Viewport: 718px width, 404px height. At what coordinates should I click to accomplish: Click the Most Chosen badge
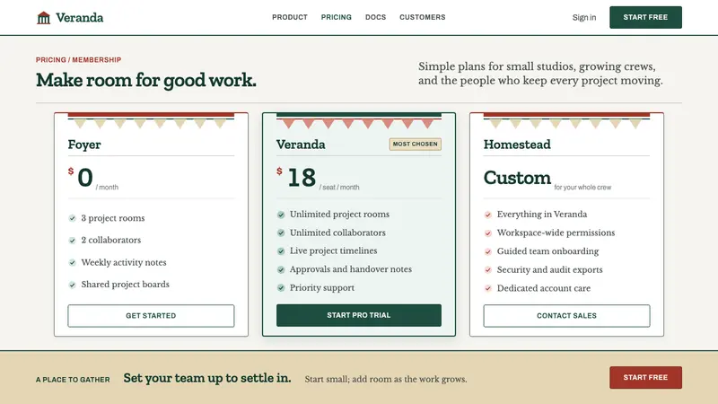click(415, 144)
